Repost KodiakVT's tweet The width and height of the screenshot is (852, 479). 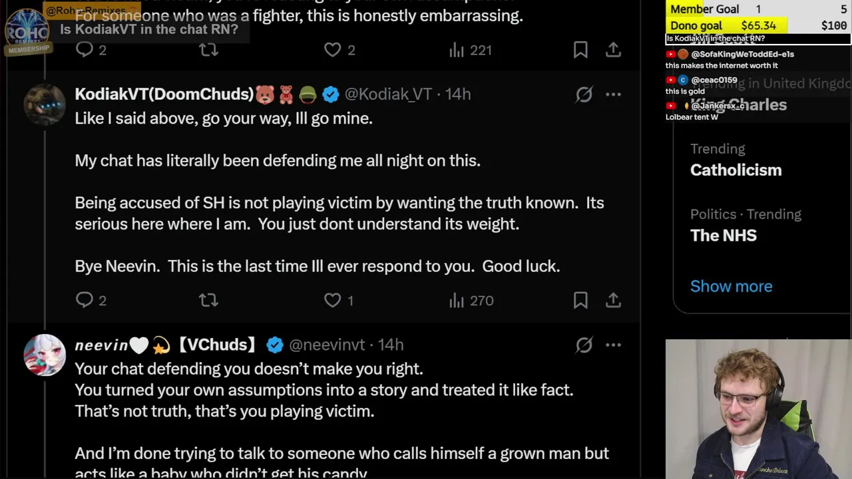click(208, 300)
